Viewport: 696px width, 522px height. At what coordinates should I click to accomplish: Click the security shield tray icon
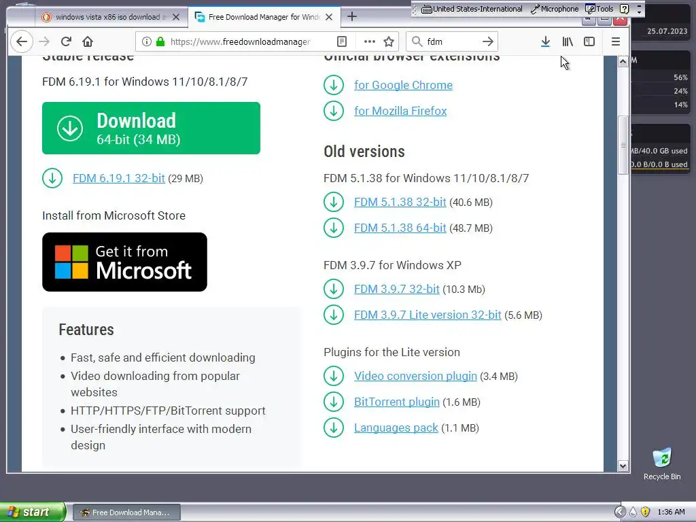click(x=646, y=512)
